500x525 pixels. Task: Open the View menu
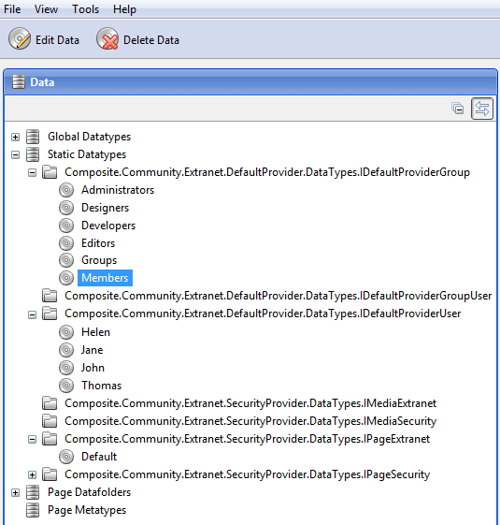[46, 9]
